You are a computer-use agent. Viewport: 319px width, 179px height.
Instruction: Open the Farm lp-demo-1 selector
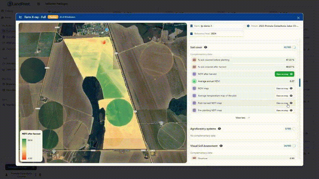(216, 26)
